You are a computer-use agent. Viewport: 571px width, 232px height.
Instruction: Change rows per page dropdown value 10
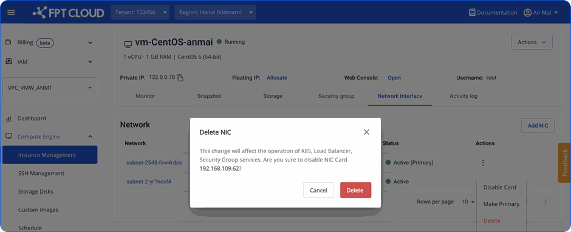[x=468, y=202]
